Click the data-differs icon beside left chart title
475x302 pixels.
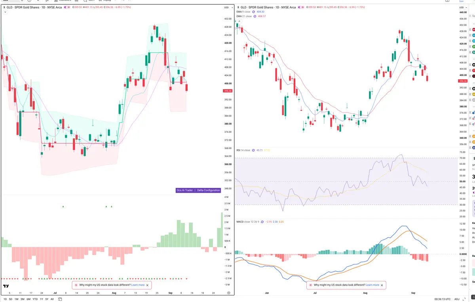(68, 7)
